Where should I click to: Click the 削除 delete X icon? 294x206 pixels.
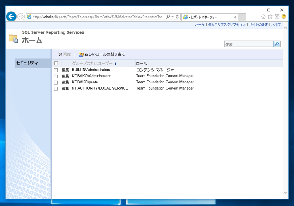coord(60,54)
